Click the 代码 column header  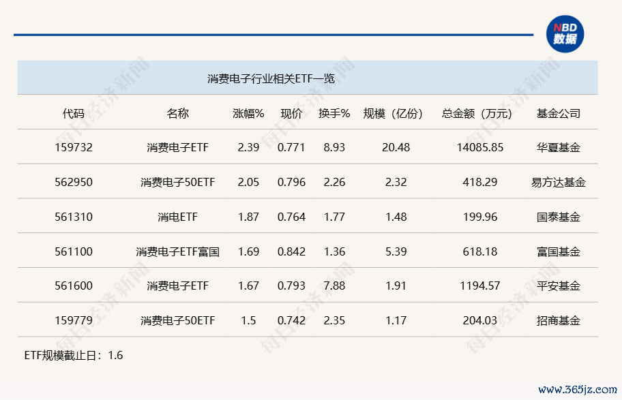pos(74,114)
